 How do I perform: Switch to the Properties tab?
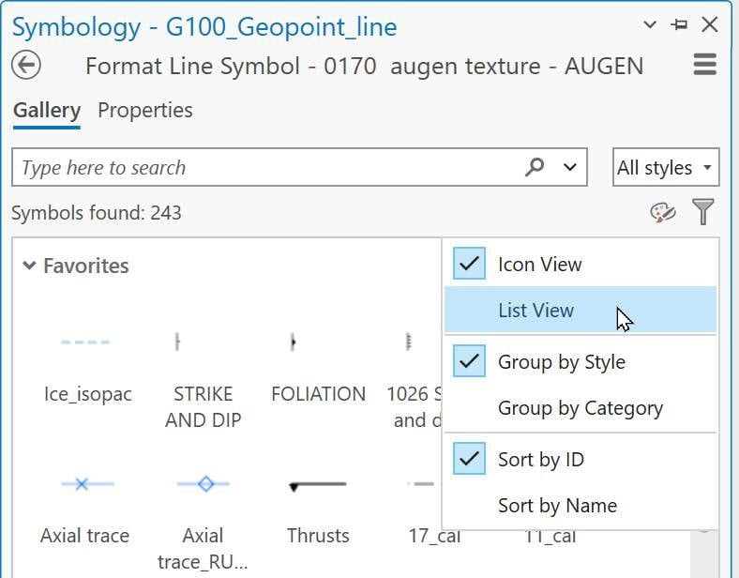[145, 111]
